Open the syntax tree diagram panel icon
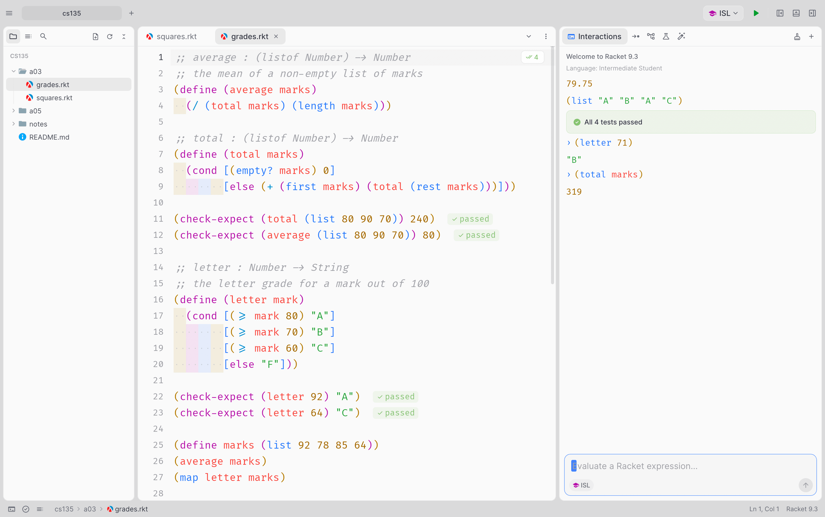The image size is (825, 517). pos(651,36)
